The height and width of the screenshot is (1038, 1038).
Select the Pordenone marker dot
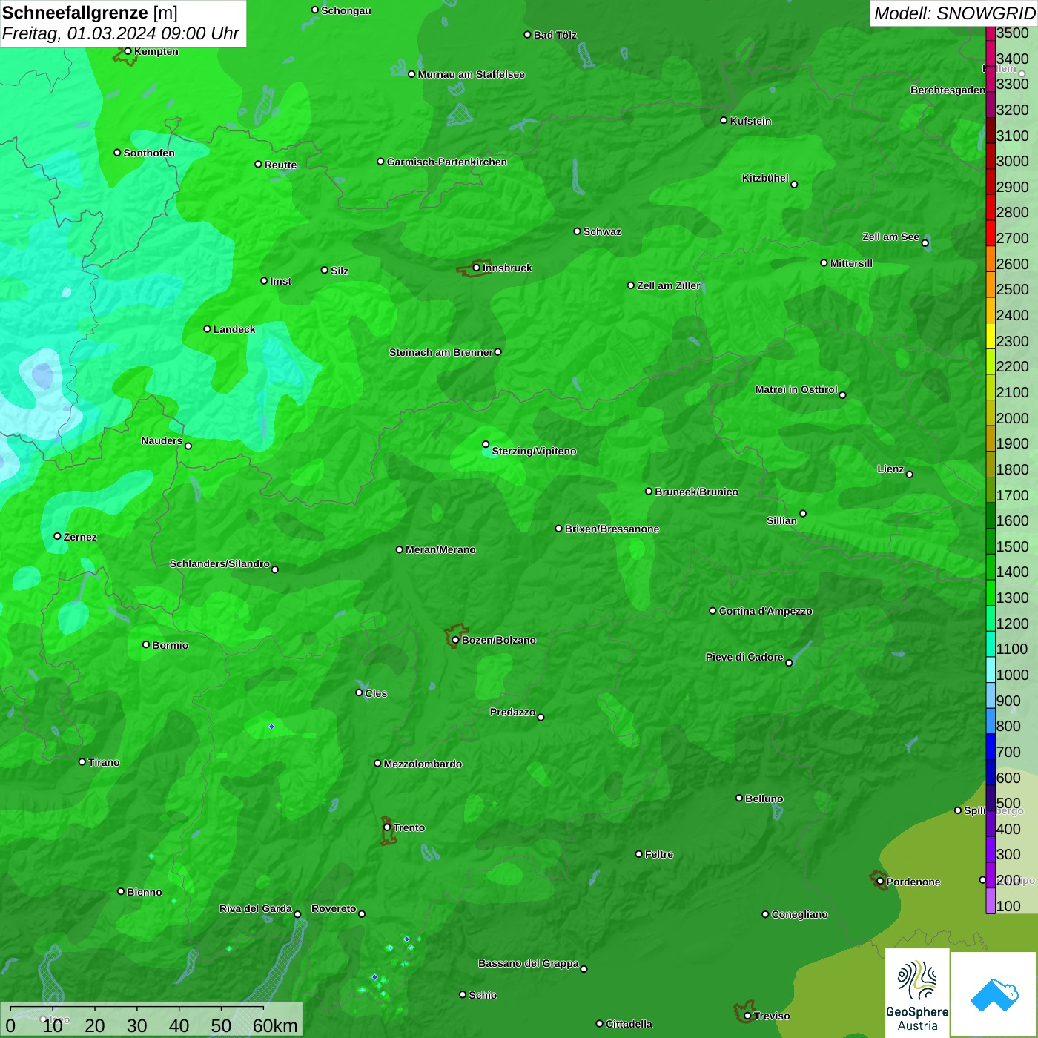coord(880,882)
